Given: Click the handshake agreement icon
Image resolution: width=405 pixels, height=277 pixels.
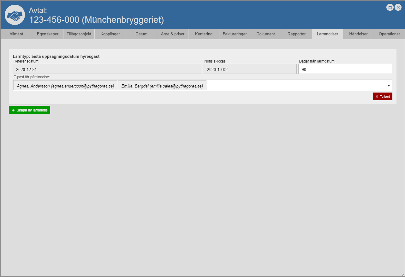Looking at the screenshot, I should click(x=15, y=15).
